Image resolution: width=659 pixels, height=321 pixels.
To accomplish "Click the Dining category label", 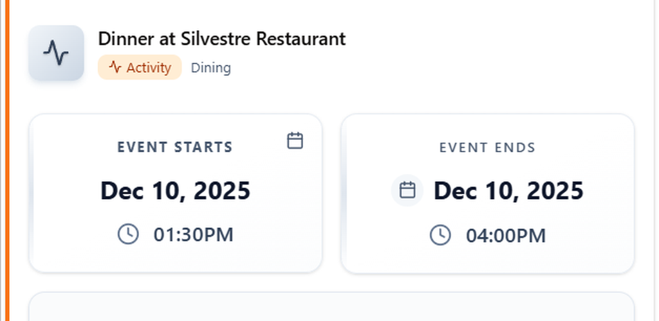I will 210,67.
